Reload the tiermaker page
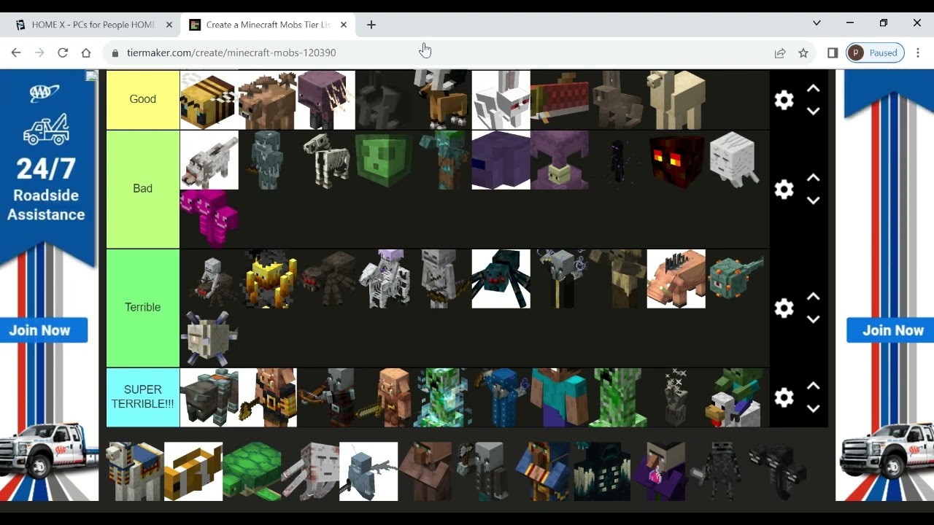 point(63,52)
